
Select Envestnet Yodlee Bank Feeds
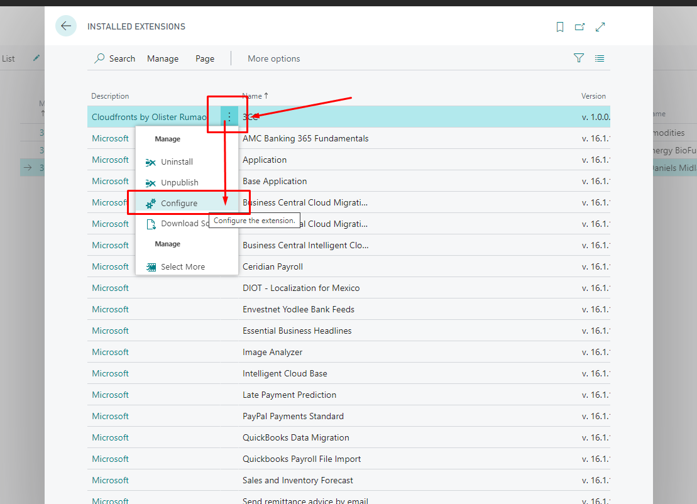299,309
